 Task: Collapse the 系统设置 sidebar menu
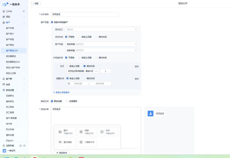24,90
